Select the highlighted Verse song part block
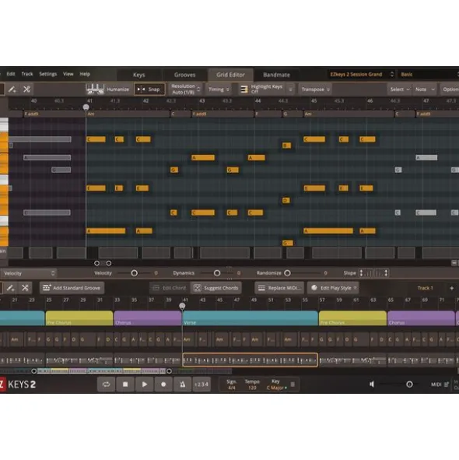459x460 pixels. click(x=251, y=318)
